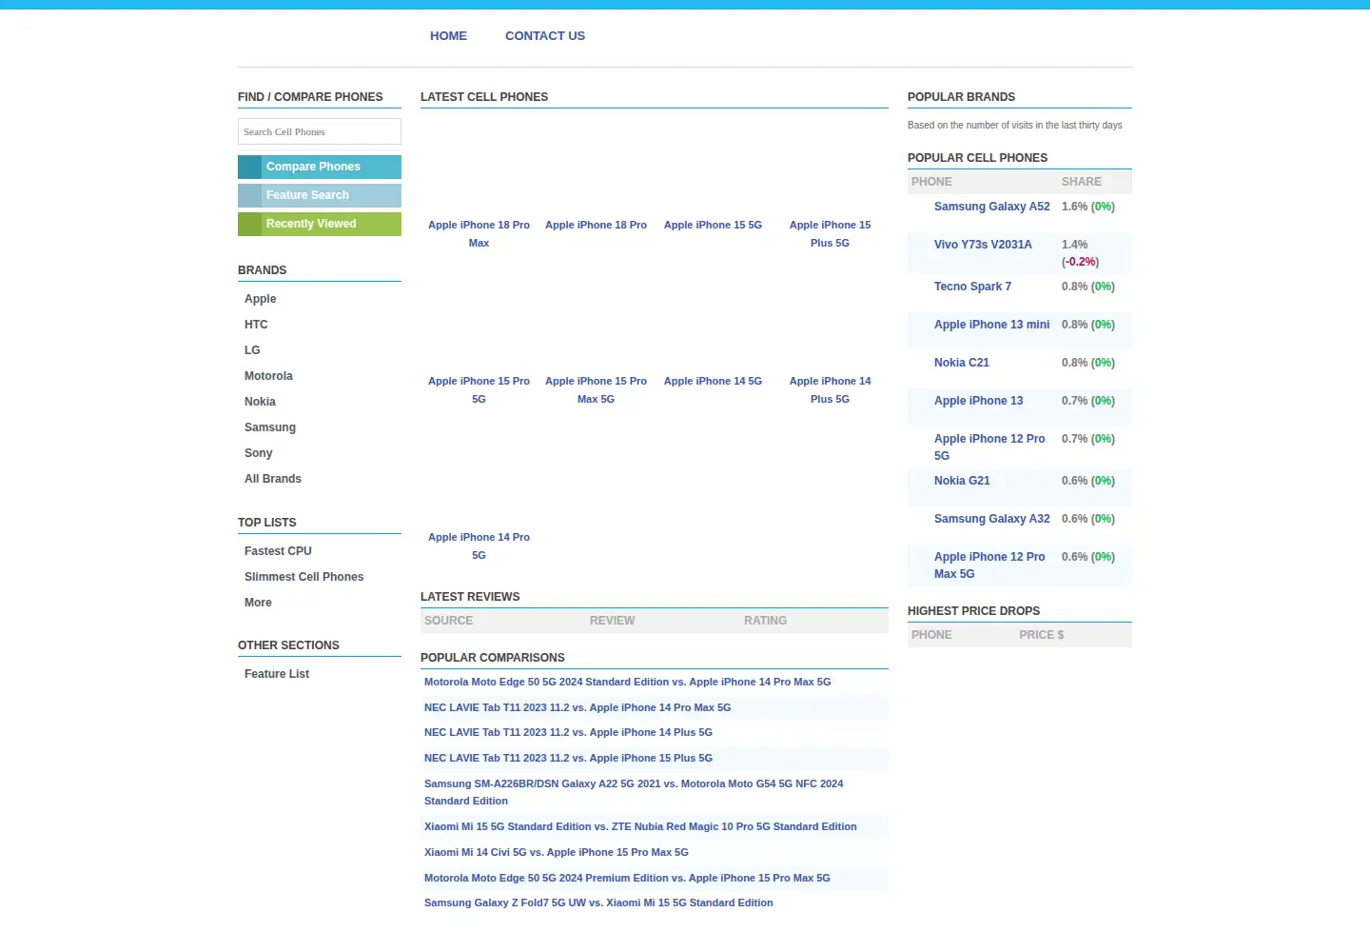
Task: Open Apple iPhone 12 Pro Max 5G
Action: point(989,565)
